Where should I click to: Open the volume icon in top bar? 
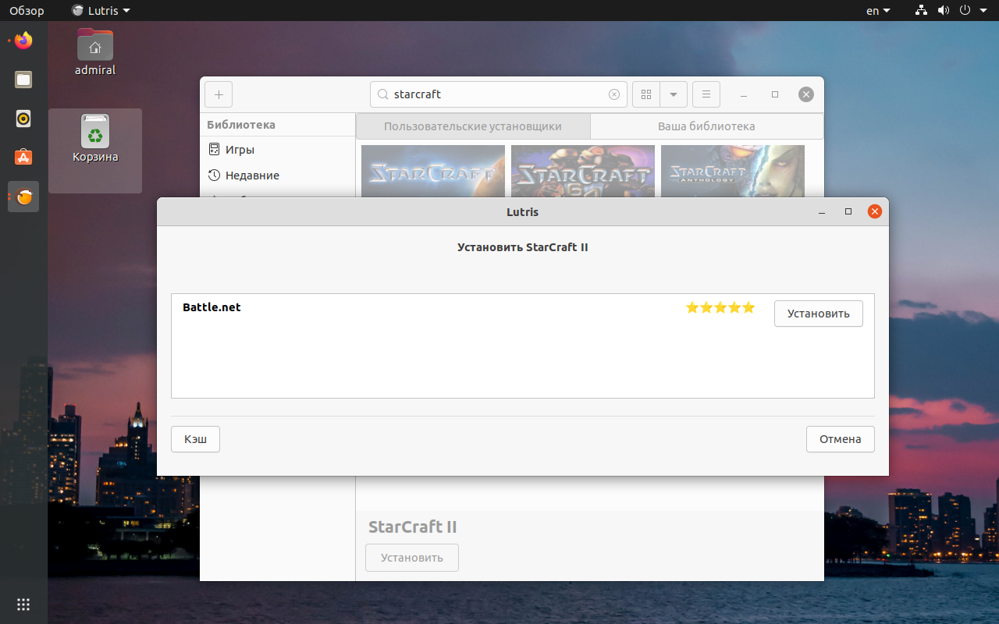(944, 10)
